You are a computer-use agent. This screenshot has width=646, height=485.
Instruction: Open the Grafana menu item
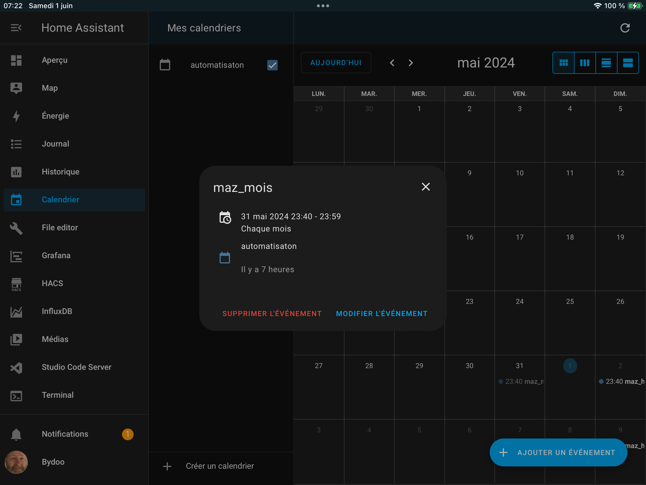click(x=56, y=256)
